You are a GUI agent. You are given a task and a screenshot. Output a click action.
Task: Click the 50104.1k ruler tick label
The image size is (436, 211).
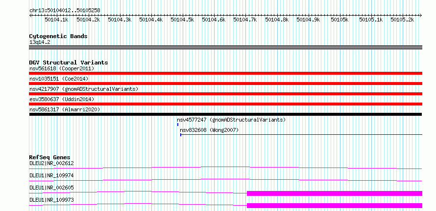[56, 20]
